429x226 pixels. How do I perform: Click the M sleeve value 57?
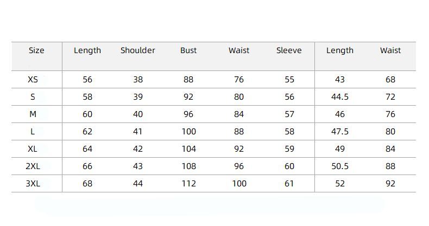click(289, 114)
